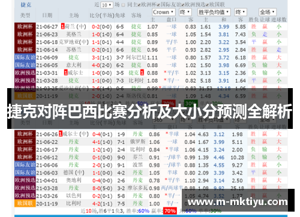Open the 苏格兰 team link
This screenshot has height=217, width=300.
pos(74,50)
